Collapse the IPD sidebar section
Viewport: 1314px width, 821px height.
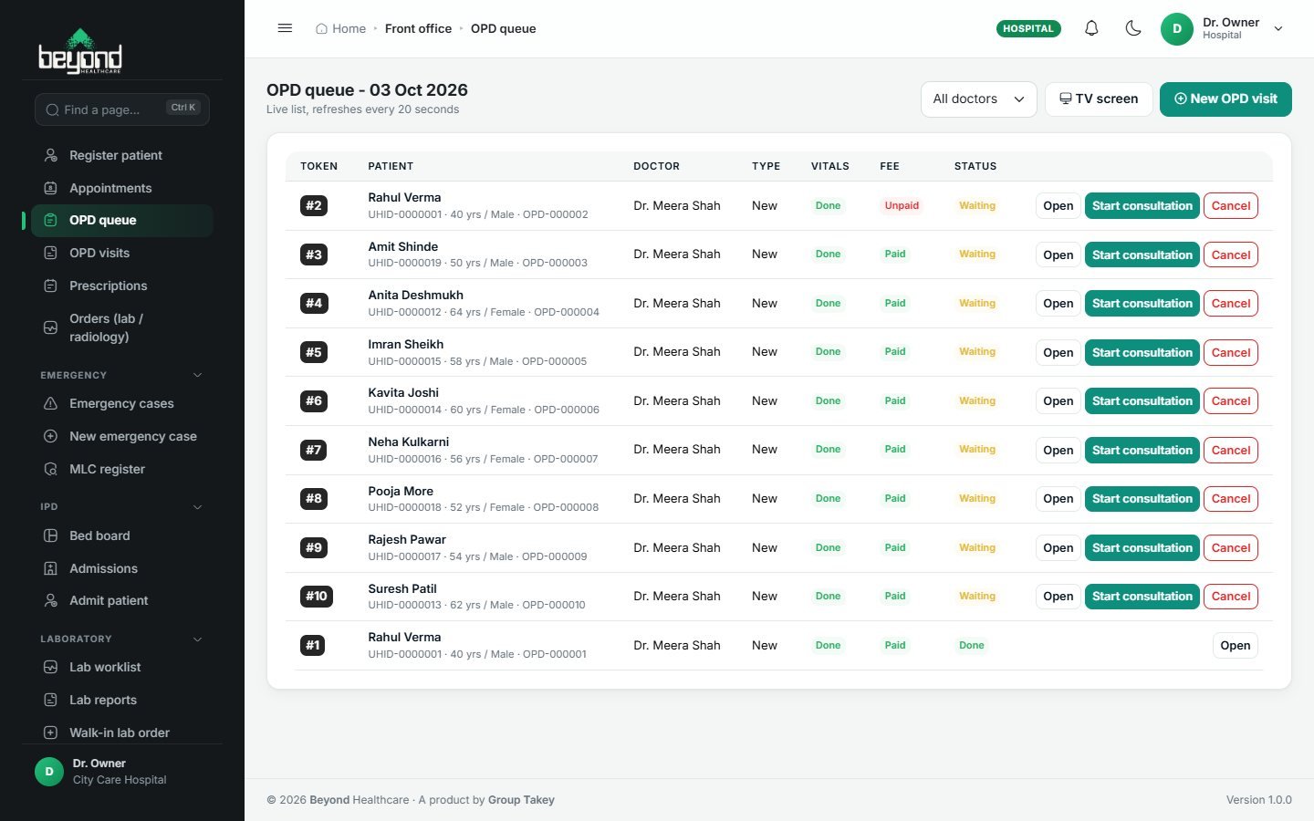197,506
